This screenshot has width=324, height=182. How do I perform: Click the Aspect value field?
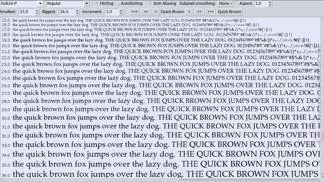coord(261,4)
